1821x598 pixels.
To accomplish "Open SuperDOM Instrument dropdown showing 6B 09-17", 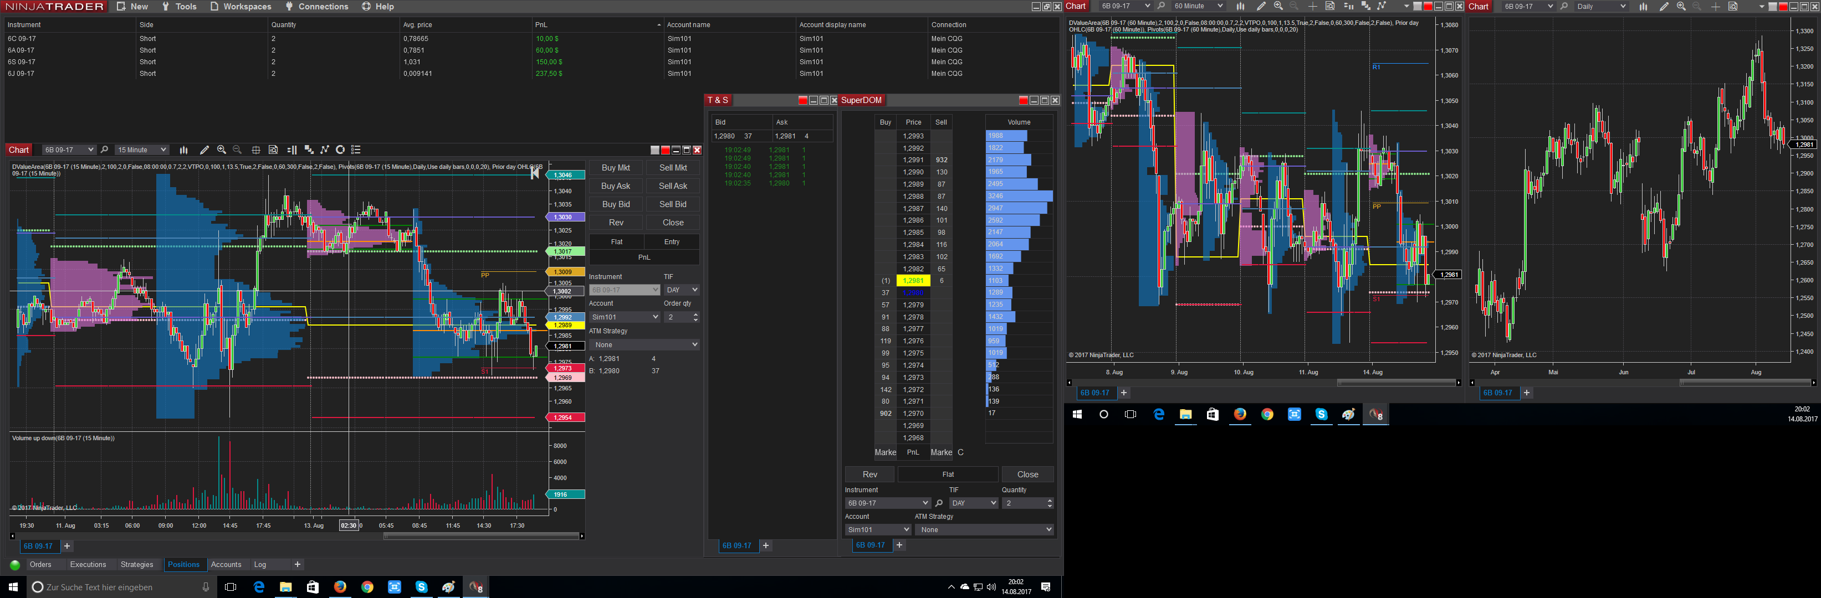I will [887, 503].
